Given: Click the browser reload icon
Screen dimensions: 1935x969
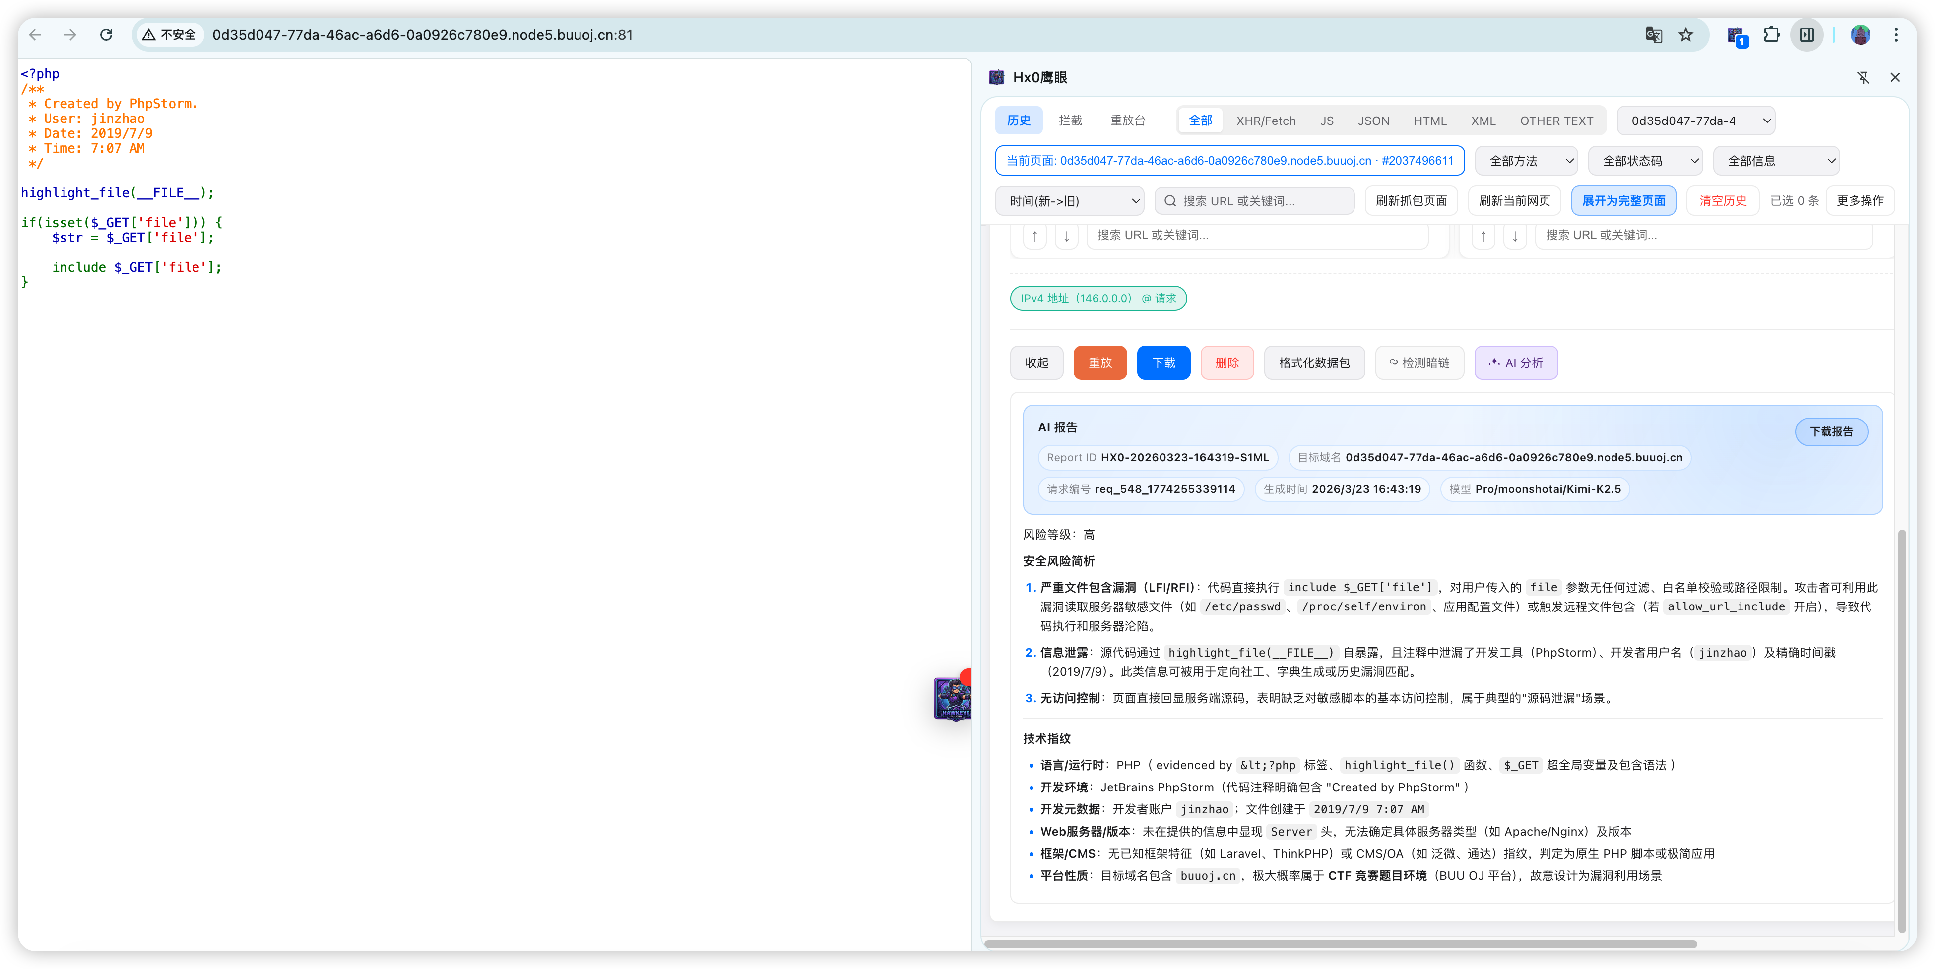Looking at the screenshot, I should (x=107, y=35).
